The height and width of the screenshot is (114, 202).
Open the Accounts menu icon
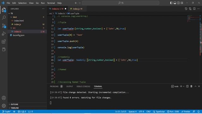click(4, 98)
